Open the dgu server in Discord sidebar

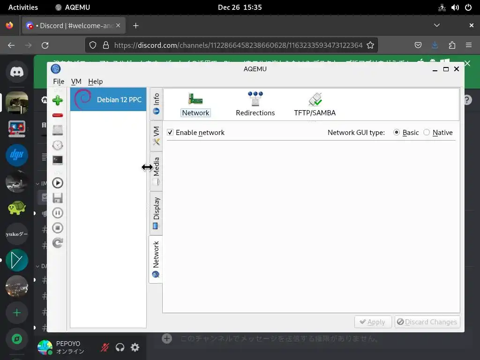(x=17, y=155)
